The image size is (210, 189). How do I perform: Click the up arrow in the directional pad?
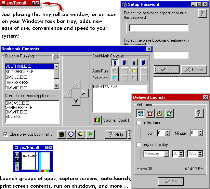76,85
